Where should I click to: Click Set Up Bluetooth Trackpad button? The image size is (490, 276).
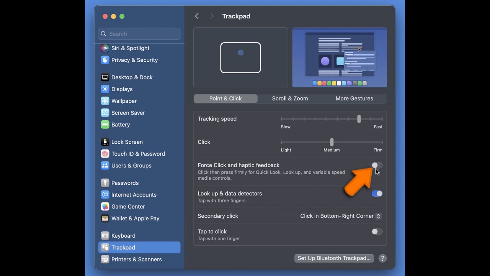[334, 258]
